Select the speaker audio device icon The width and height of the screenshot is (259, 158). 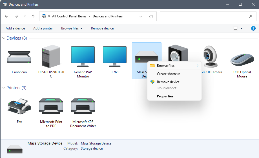tap(178, 53)
